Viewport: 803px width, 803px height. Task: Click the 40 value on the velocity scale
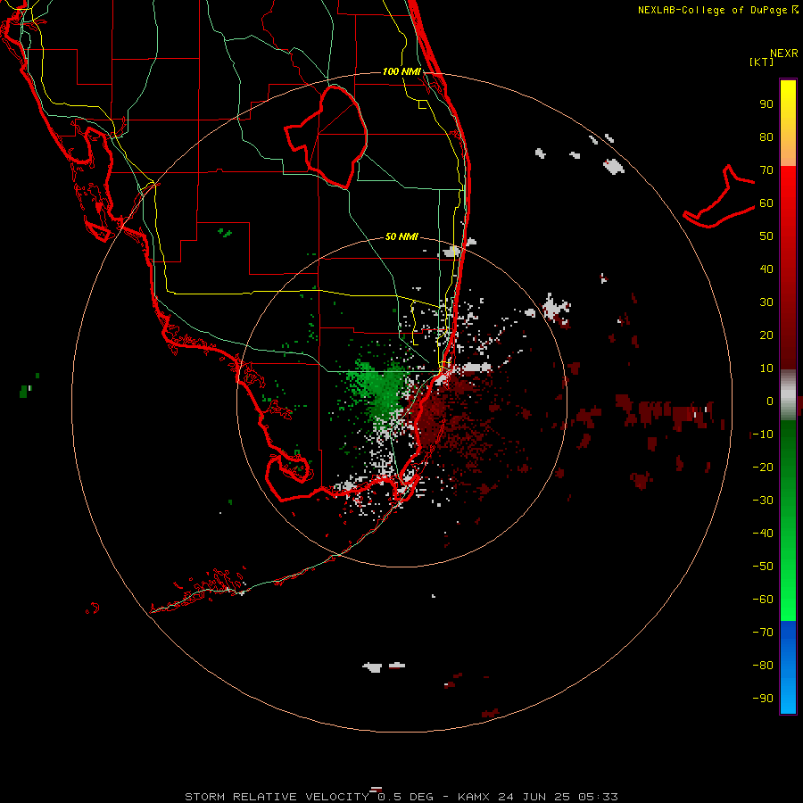766,269
